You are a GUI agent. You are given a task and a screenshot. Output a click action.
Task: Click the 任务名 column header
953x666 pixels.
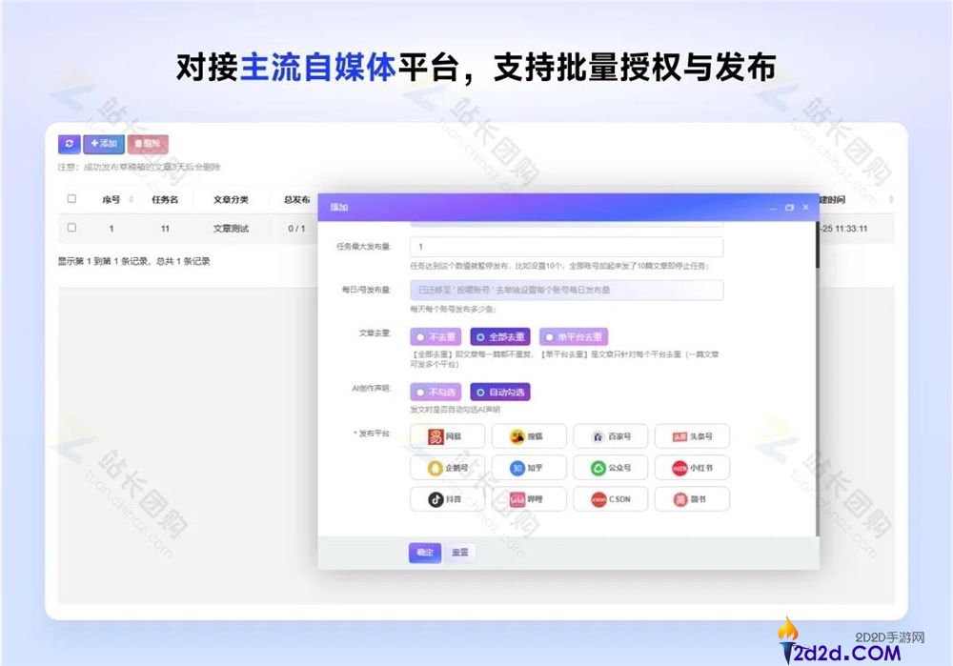tap(165, 199)
